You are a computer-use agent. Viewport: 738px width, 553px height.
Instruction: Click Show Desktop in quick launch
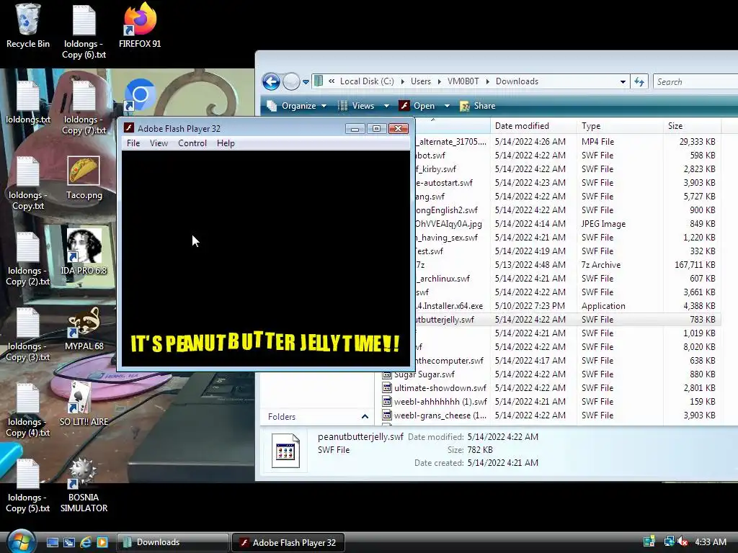pyautogui.click(x=52, y=542)
